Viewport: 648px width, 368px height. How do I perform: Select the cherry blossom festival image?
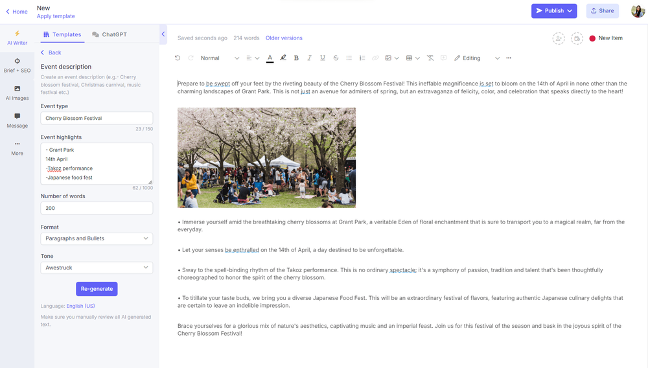click(x=266, y=158)
